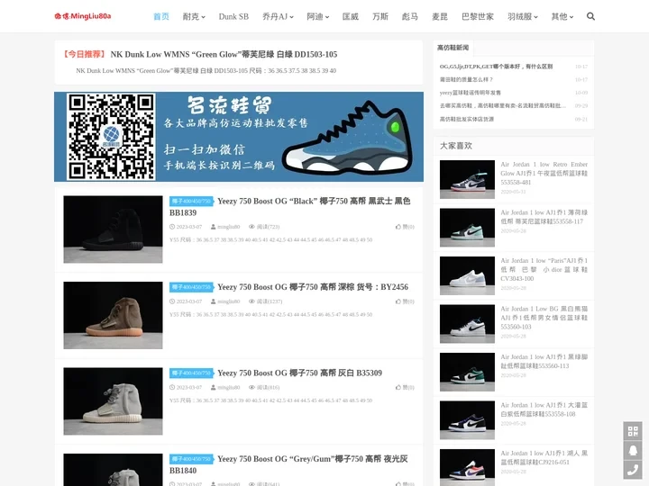The width and height of the screenshot is (649, 486).
Task: Open the 麦昆 menu item
Action: [x=440, y=16]
